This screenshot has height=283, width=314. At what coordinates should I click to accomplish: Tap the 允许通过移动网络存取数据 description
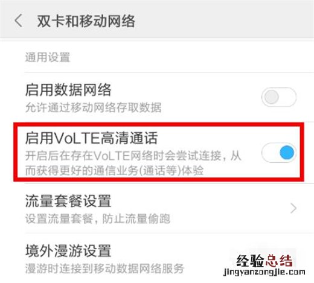94,107
